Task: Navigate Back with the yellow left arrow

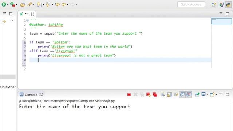Action: [x=64, y=4]
